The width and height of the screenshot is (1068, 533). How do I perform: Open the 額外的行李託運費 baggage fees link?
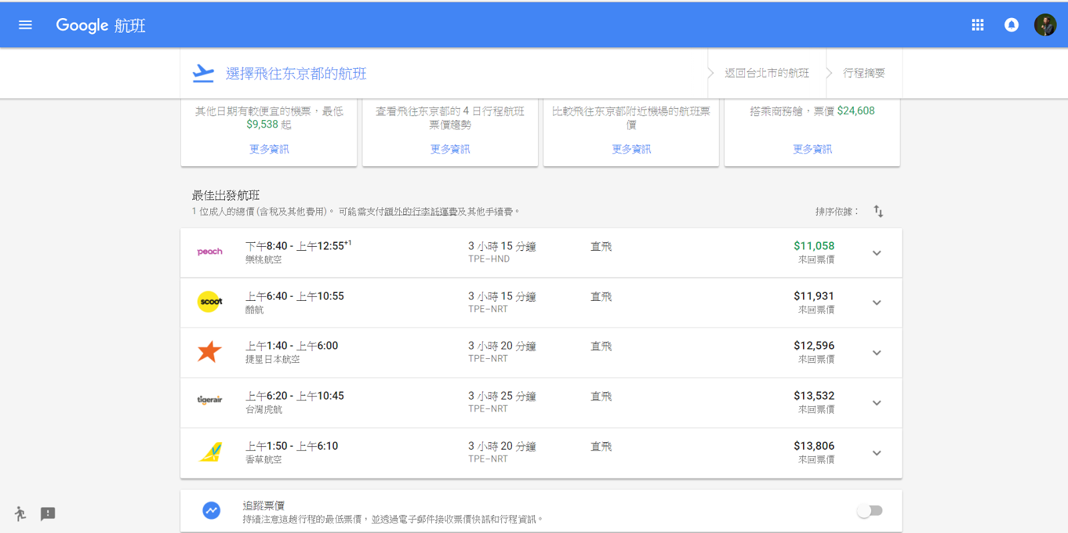[x=421, y=211]
